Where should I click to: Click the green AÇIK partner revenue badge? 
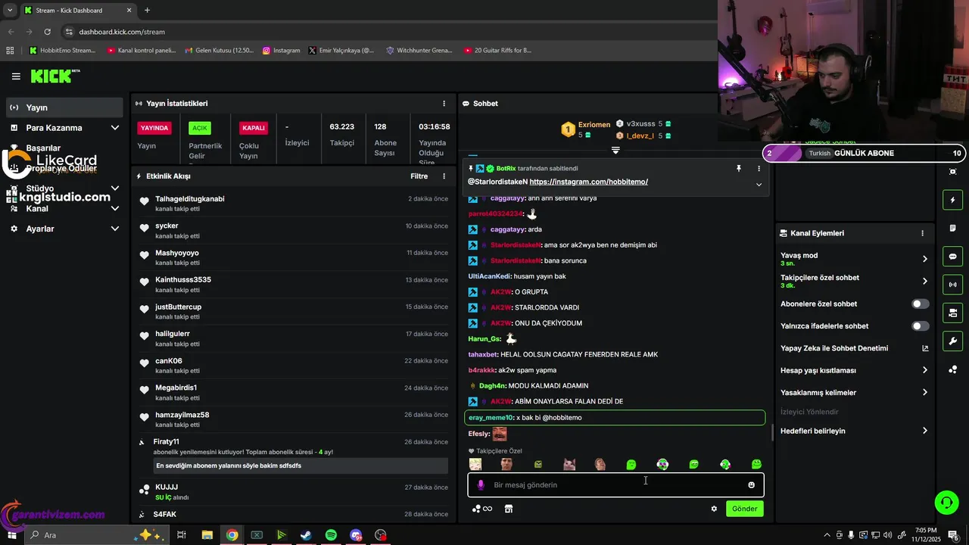pyautogui.click(x=200, y=128)
